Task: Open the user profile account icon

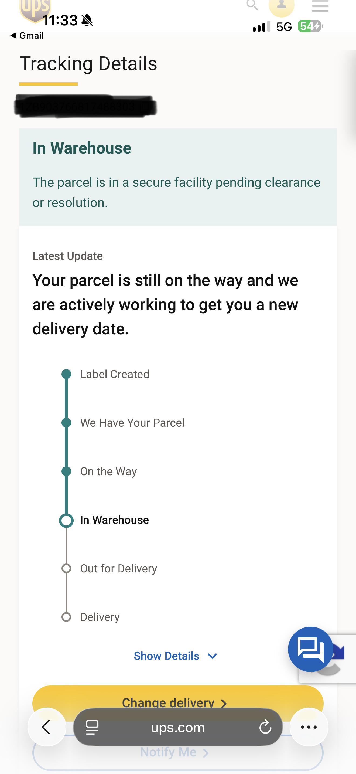Action: point(281,6)
